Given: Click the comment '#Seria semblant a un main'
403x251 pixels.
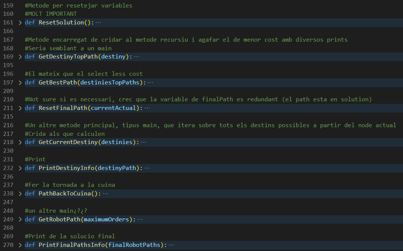Looking at the screenshot, I should pyautogui.click(x=68, y=48).
